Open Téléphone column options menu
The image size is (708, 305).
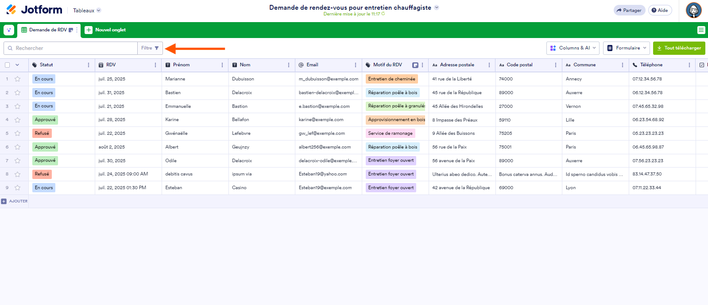click(689, 65)
